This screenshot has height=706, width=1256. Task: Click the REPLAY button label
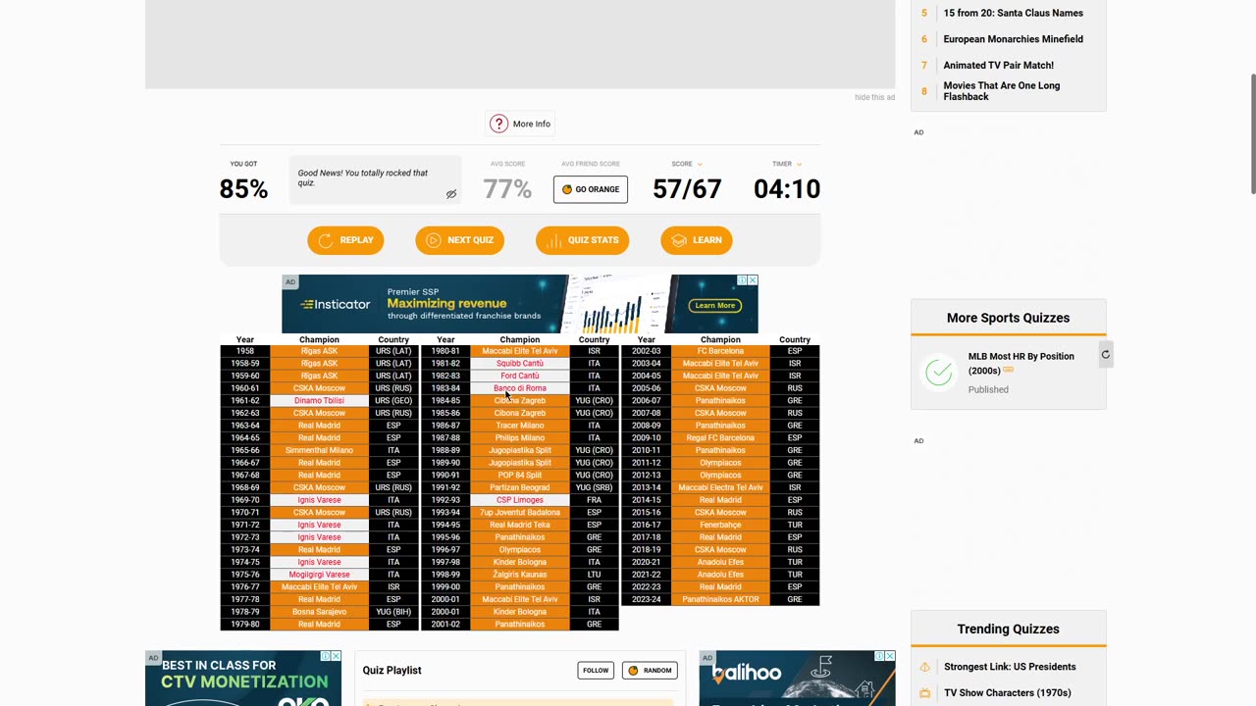tap(356, 240)
